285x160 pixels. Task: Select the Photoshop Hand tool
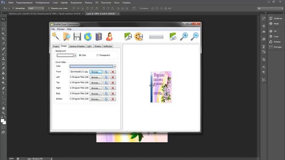(x=3, y=108)
